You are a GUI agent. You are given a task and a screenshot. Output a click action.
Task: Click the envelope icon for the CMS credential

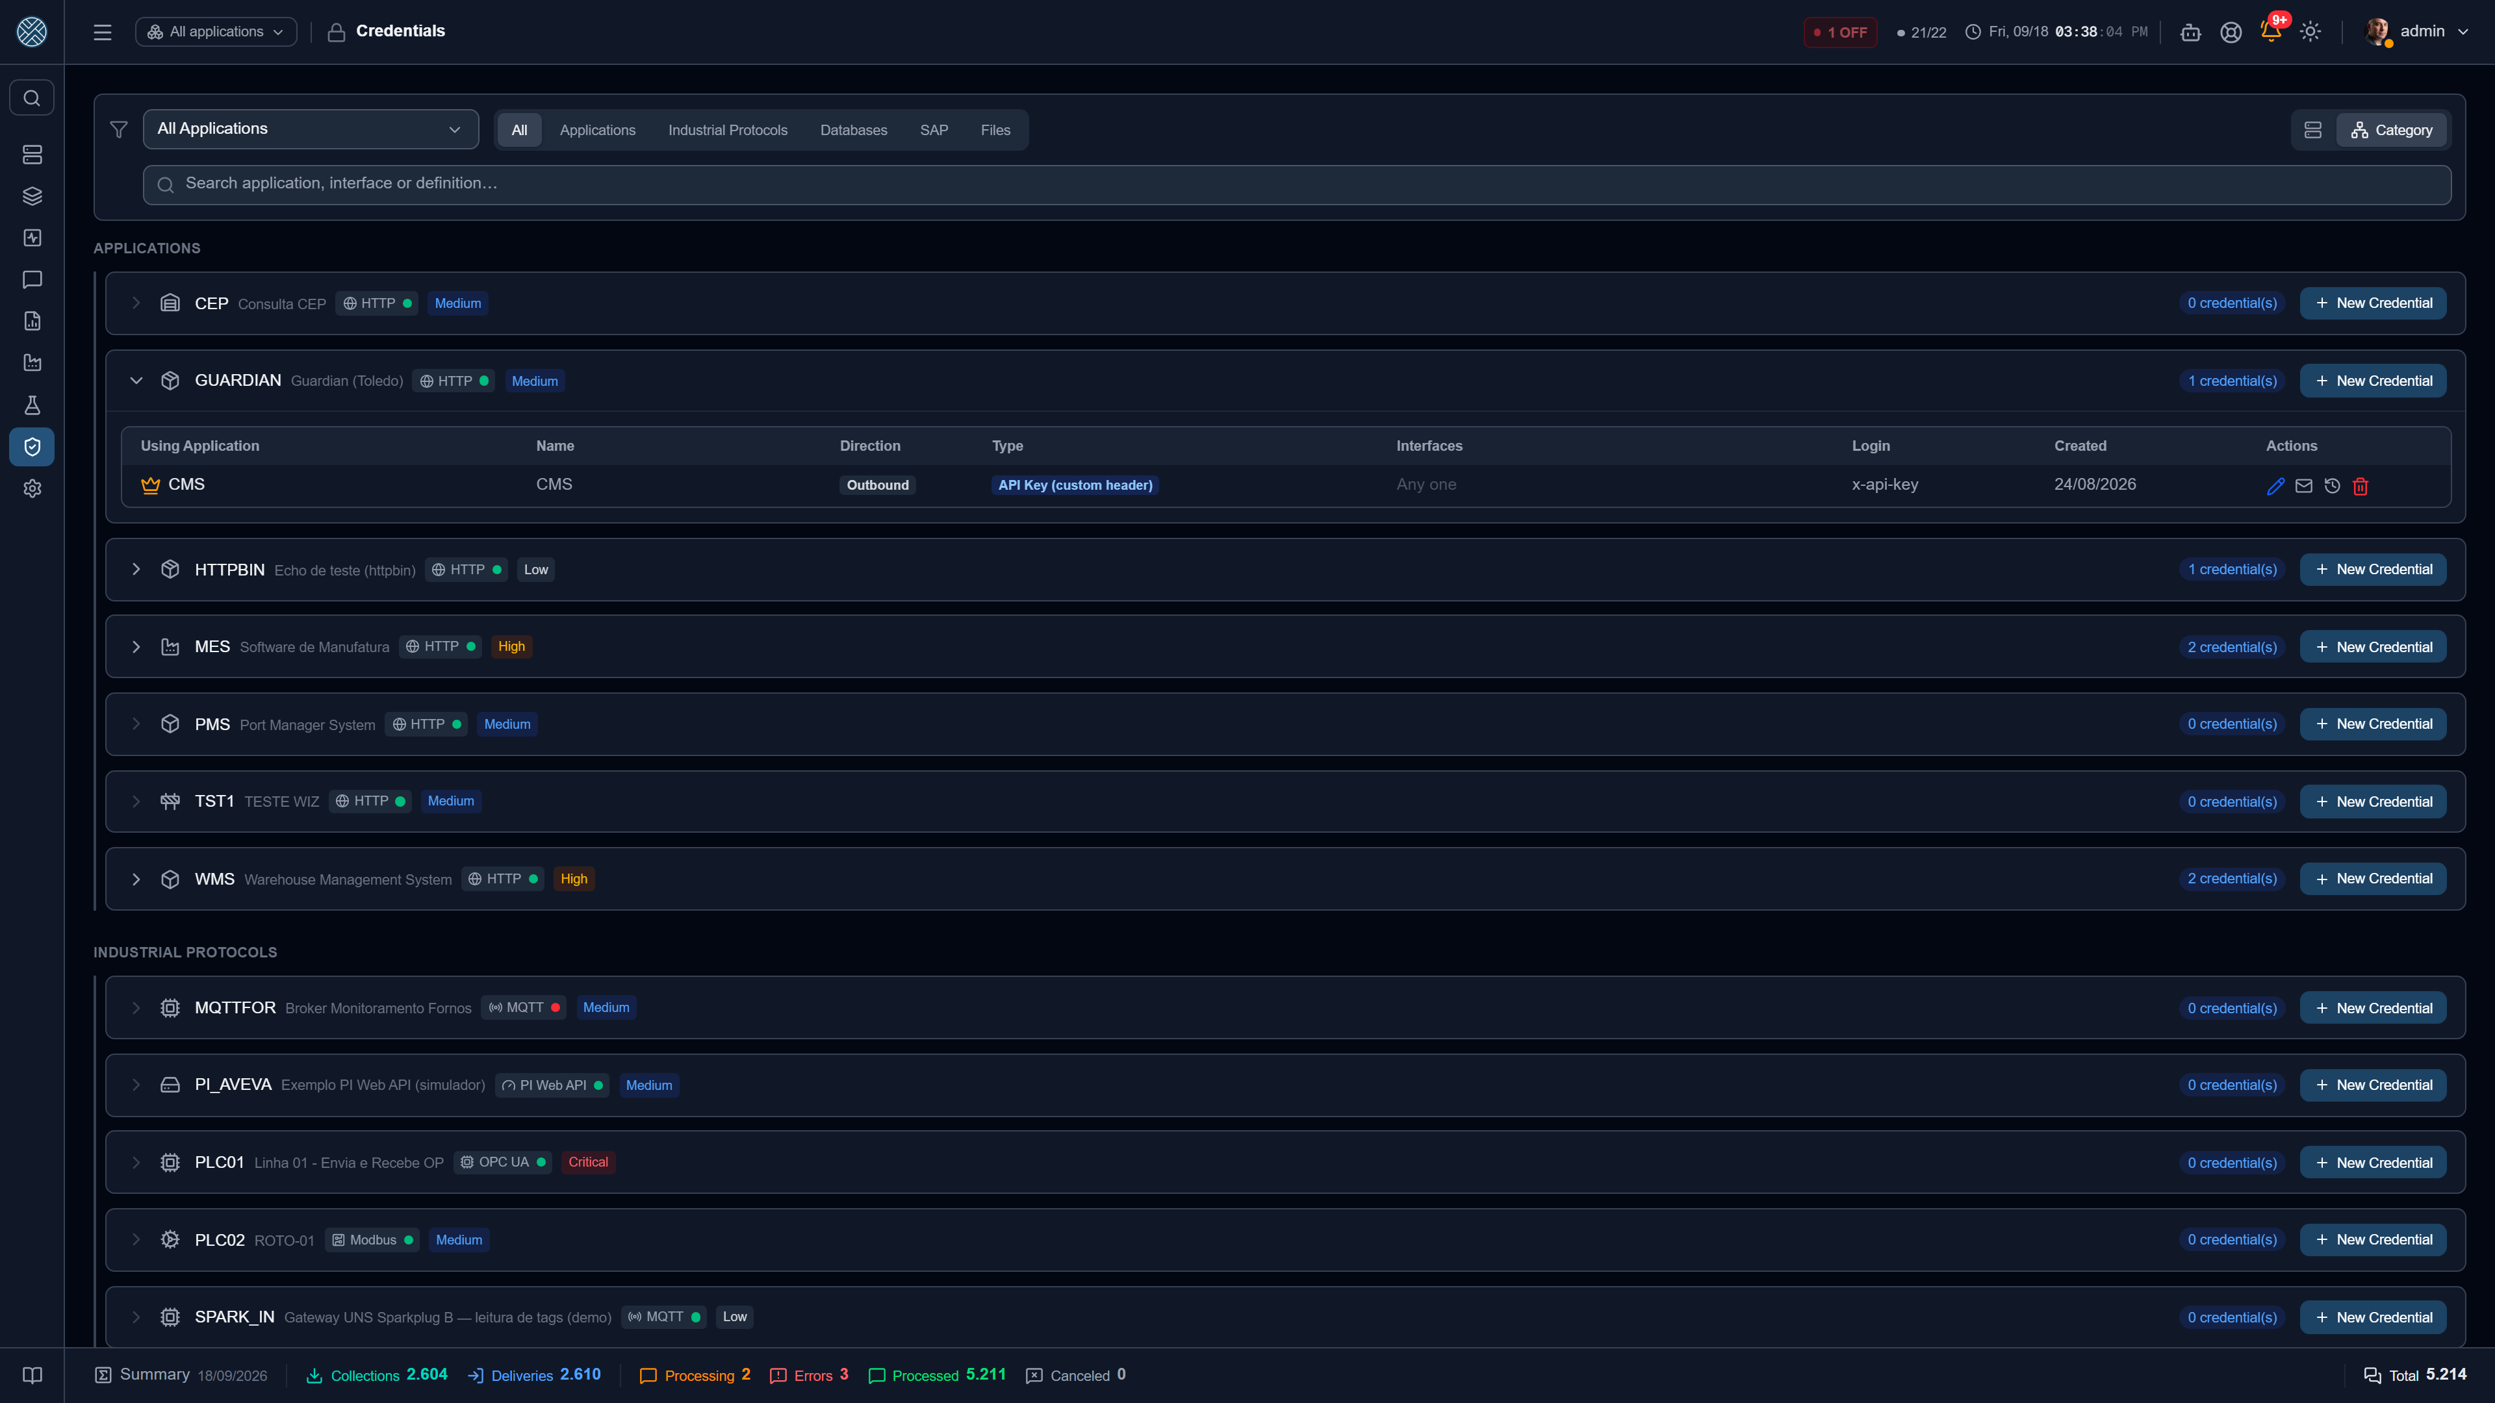2304,486
